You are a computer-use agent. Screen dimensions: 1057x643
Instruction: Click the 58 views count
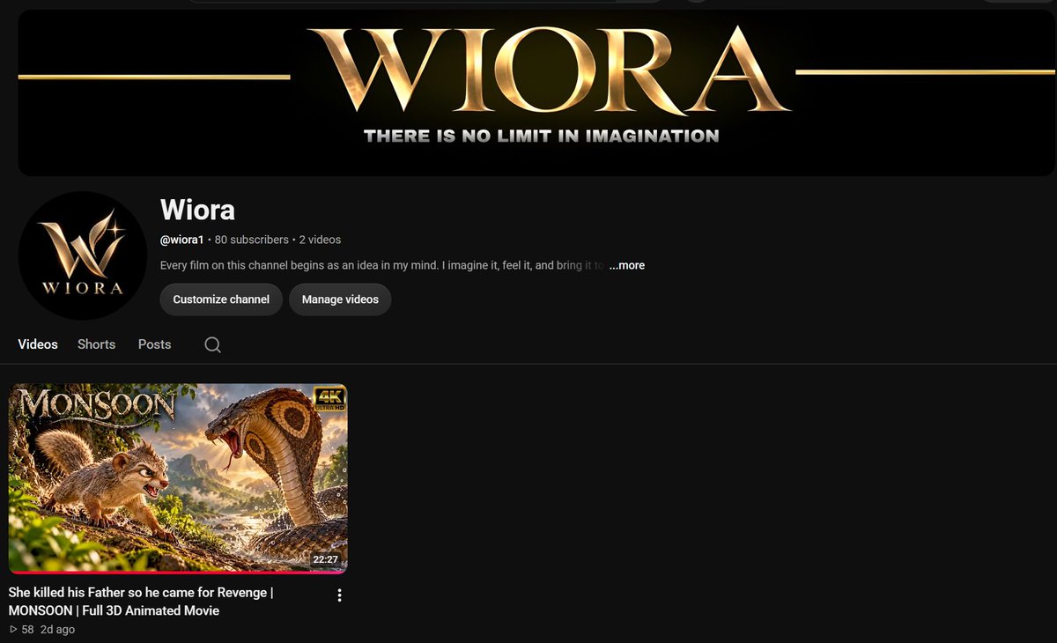click(x=21, y=630)
